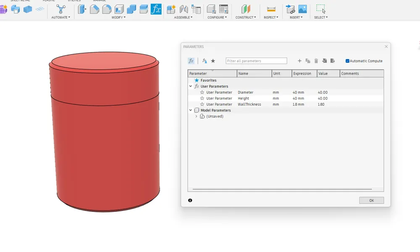Open the MANAGE tab

tap(100, 1)
